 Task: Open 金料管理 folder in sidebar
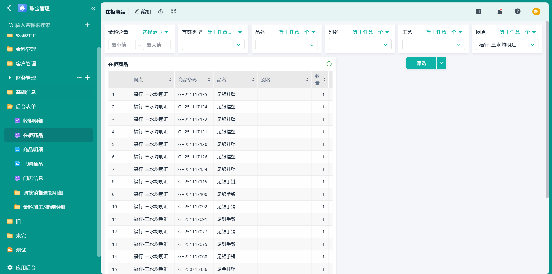pos(49,49)
